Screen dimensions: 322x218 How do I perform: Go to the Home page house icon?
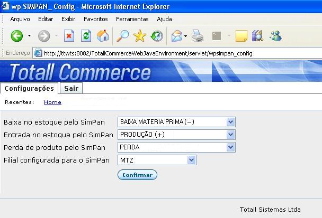103,36
